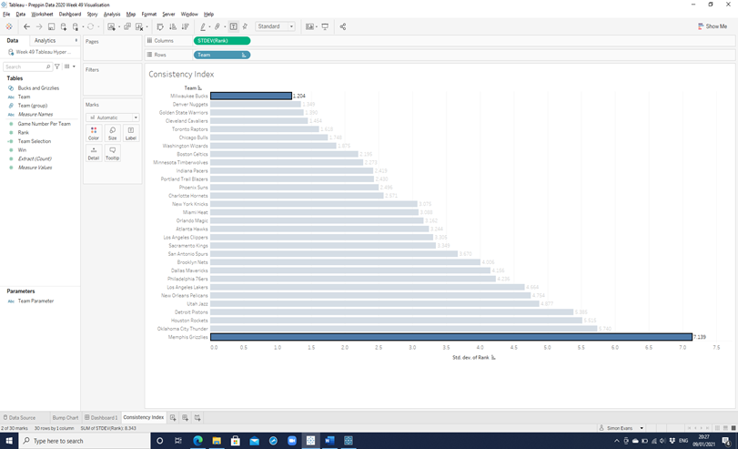The image size is (738, 449).
Task: Switch to the Bump Chart sheet tab
Action: tap(66, 417)
